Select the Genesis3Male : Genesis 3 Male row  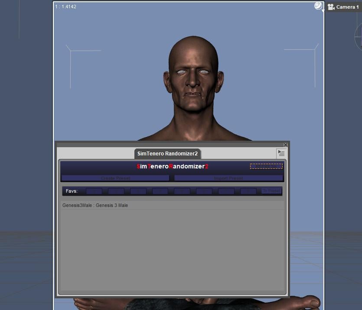[173, 205]
